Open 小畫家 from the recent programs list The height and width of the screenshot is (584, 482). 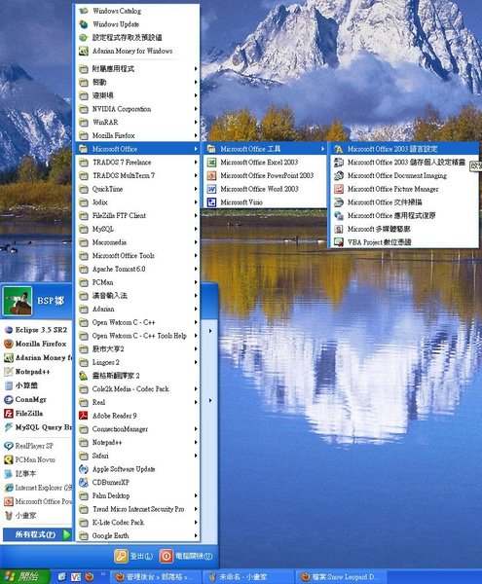pyautogui.click(x=36, y=516)
